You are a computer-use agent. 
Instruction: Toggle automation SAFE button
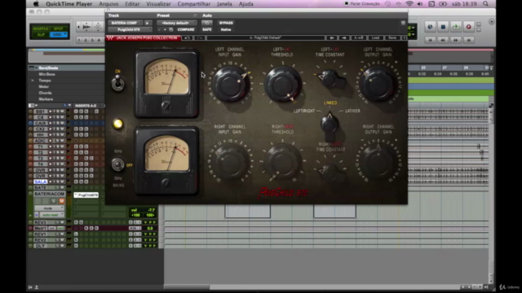click(x=206, y=29)
